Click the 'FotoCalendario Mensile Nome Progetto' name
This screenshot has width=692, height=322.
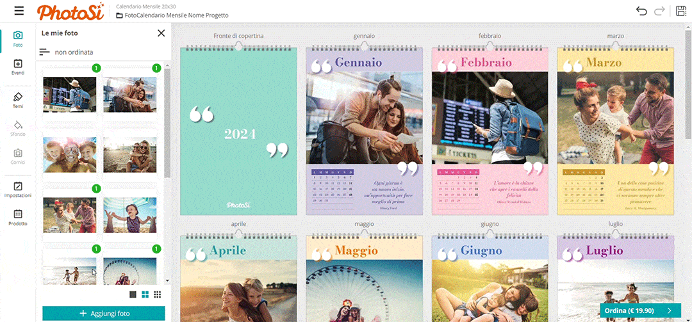177,15
